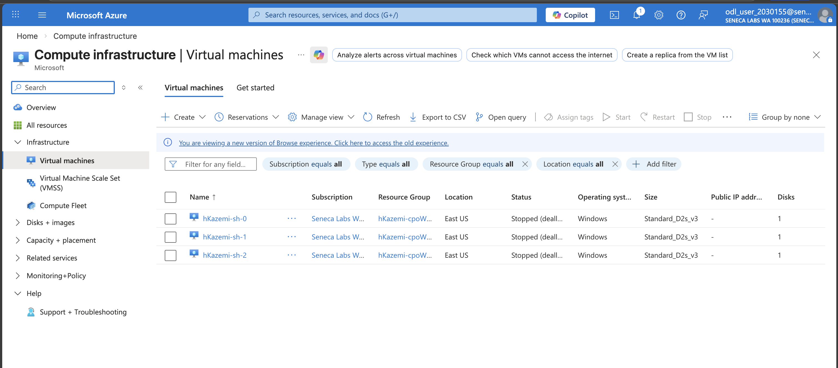Click the Stop toolbar button
The image size is (838, 368).
tap(698, 117)
